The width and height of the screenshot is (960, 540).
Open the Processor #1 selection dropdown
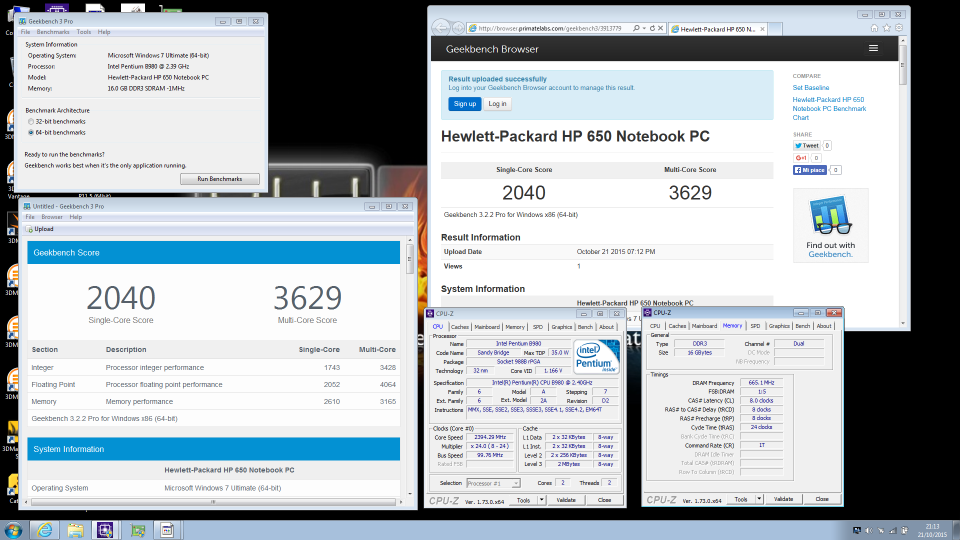tap(493, 483)
